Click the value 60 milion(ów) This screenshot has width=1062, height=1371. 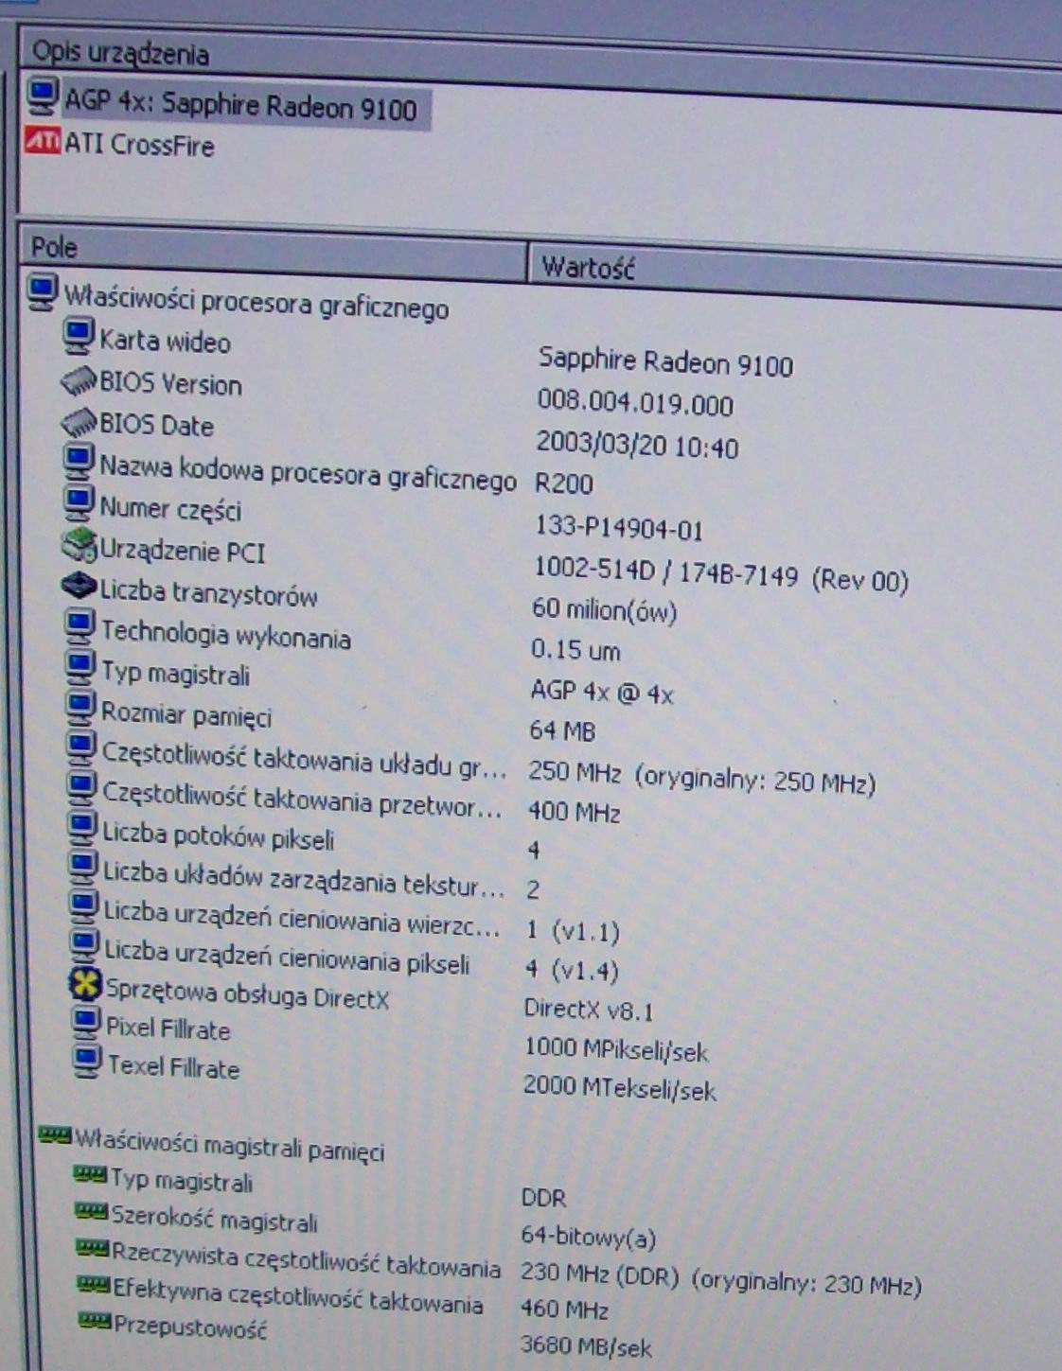[605, 610]
